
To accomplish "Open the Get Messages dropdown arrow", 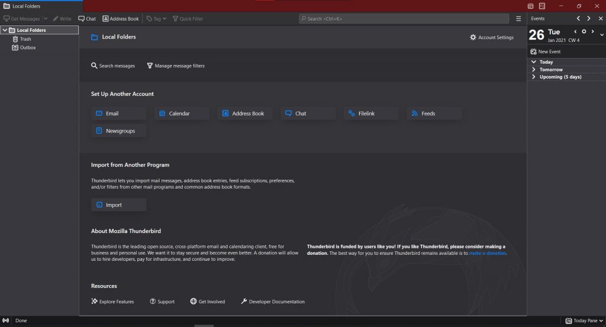I will click(x=46, y=18).
